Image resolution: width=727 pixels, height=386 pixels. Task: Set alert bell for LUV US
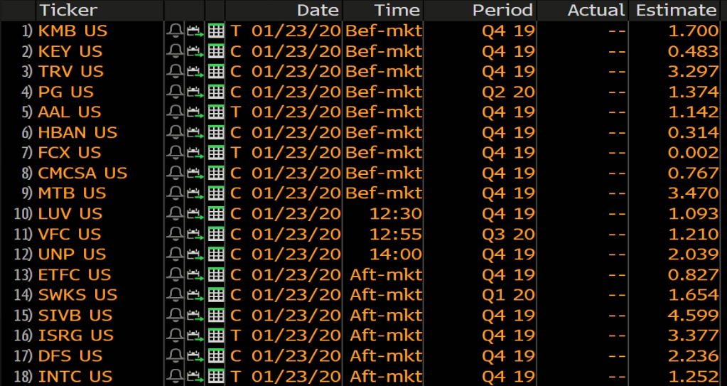(x=176, y=214)
